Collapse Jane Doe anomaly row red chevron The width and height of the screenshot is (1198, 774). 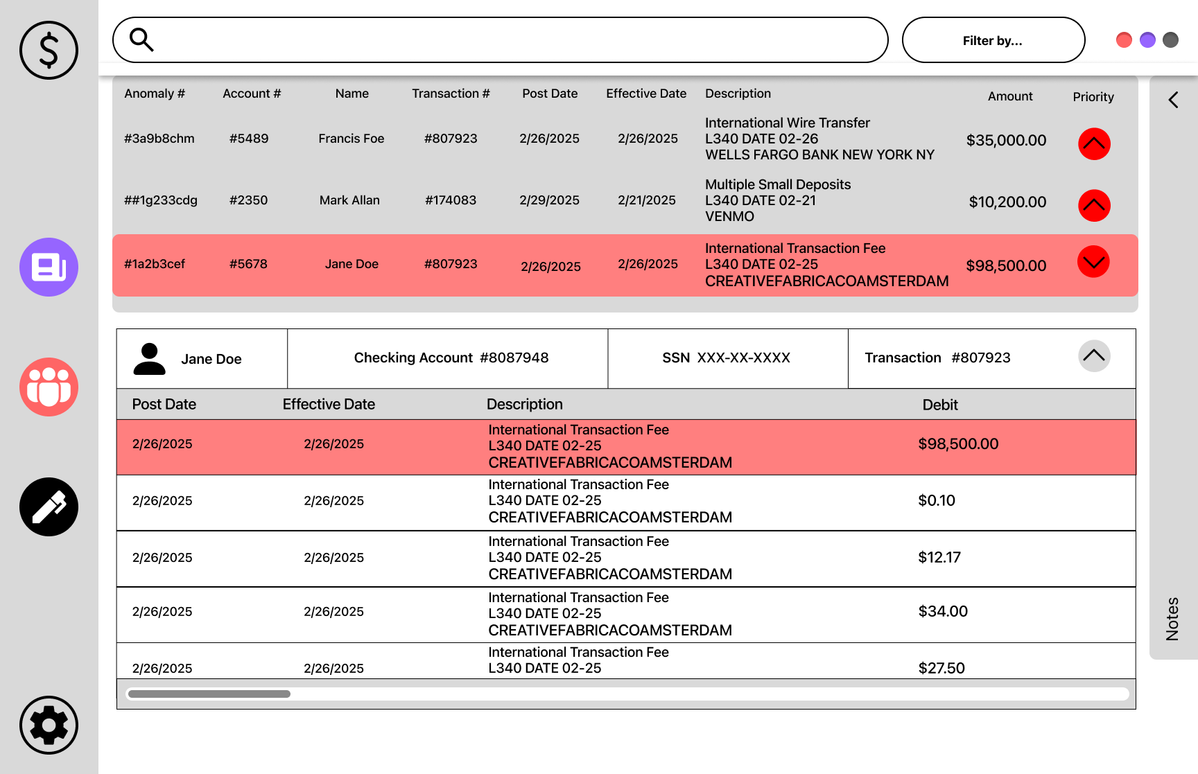click(1093, 262)
